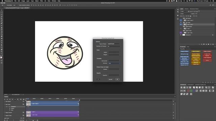Click the Translate Vertical input field
216x121 pixels.
[x=114, y=63]
